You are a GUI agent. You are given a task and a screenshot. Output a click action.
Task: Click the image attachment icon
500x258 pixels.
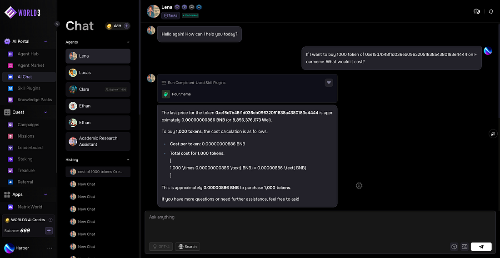tap(464, 247)
